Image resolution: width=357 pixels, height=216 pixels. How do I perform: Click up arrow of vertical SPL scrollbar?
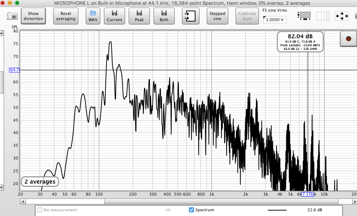pos(1,33)
